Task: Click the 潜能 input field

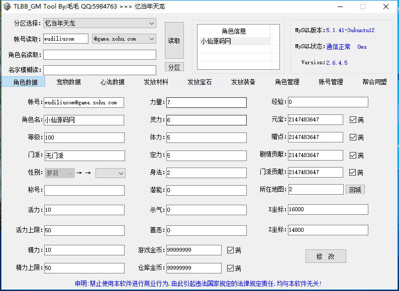Action: [207, 190]
